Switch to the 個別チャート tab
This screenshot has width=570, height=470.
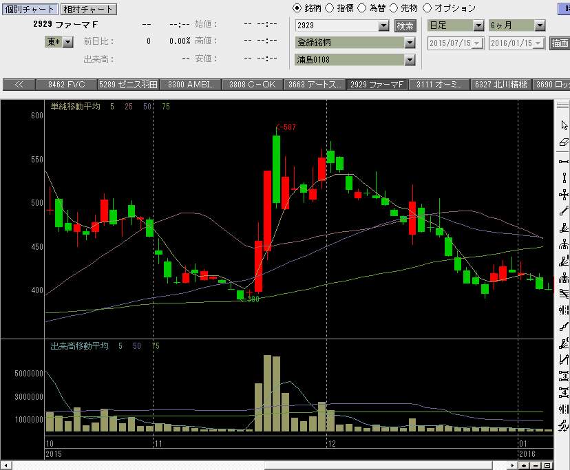tap(30, 9)
